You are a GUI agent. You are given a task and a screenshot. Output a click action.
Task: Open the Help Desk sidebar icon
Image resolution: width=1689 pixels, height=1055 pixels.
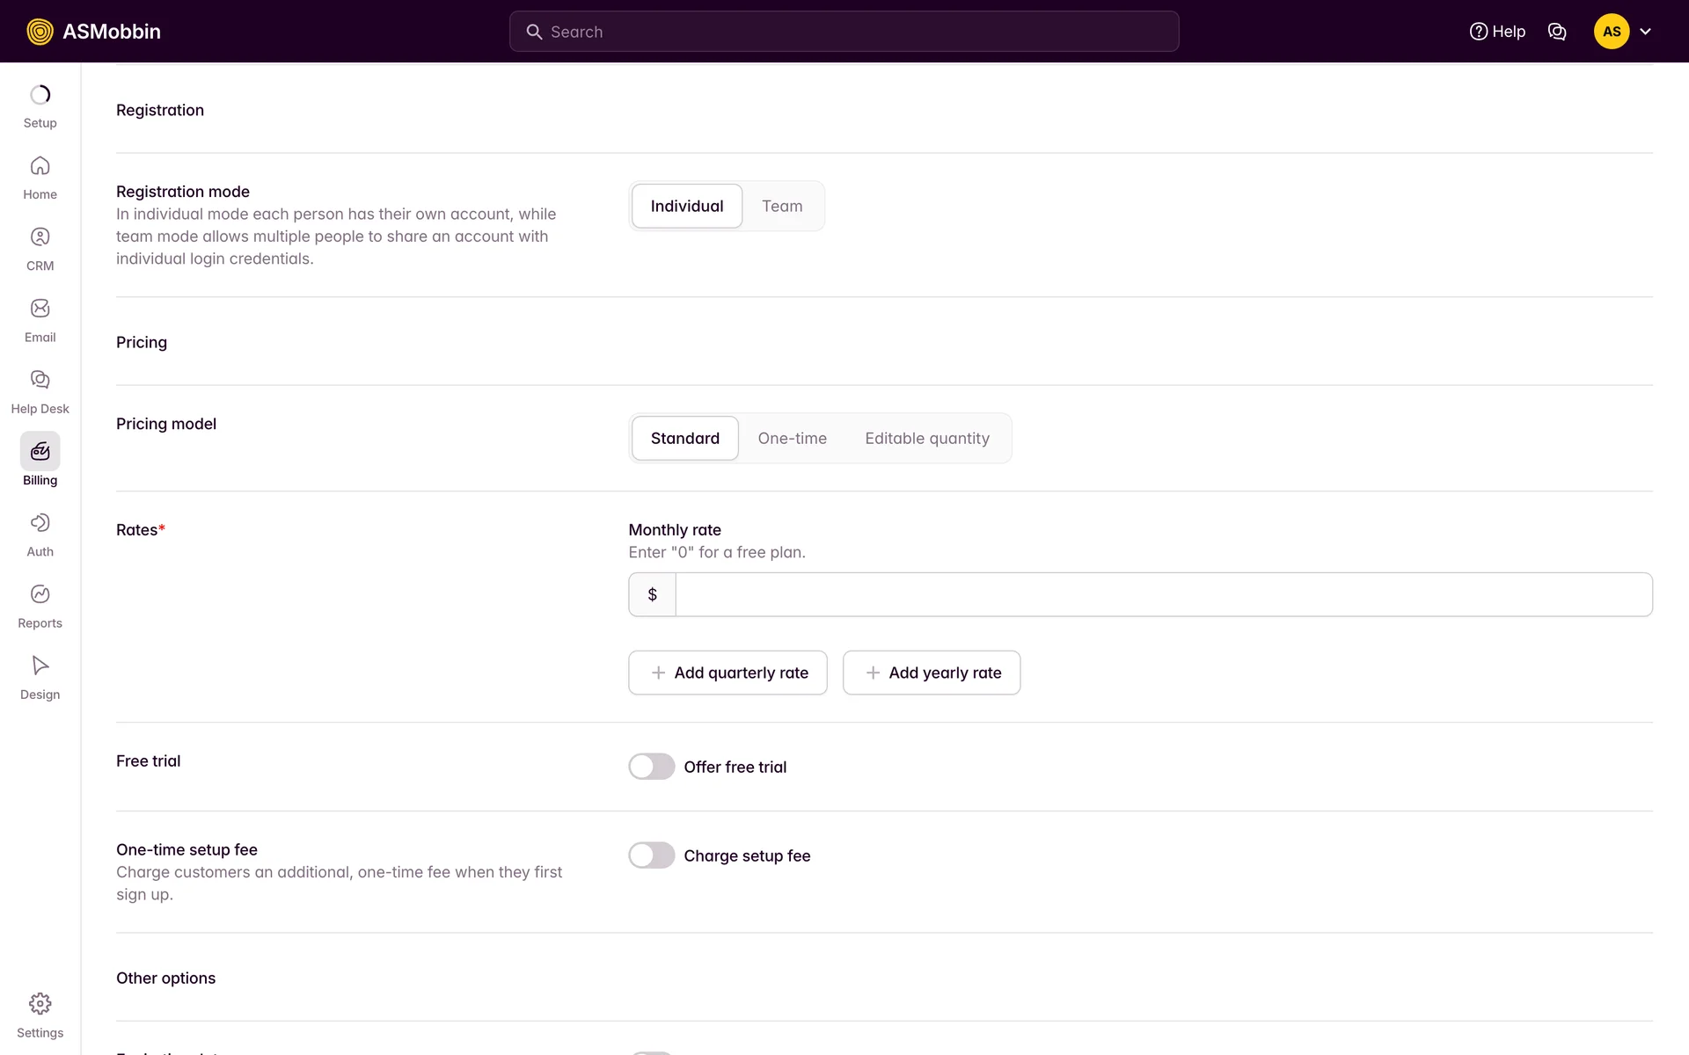point(40,380)
